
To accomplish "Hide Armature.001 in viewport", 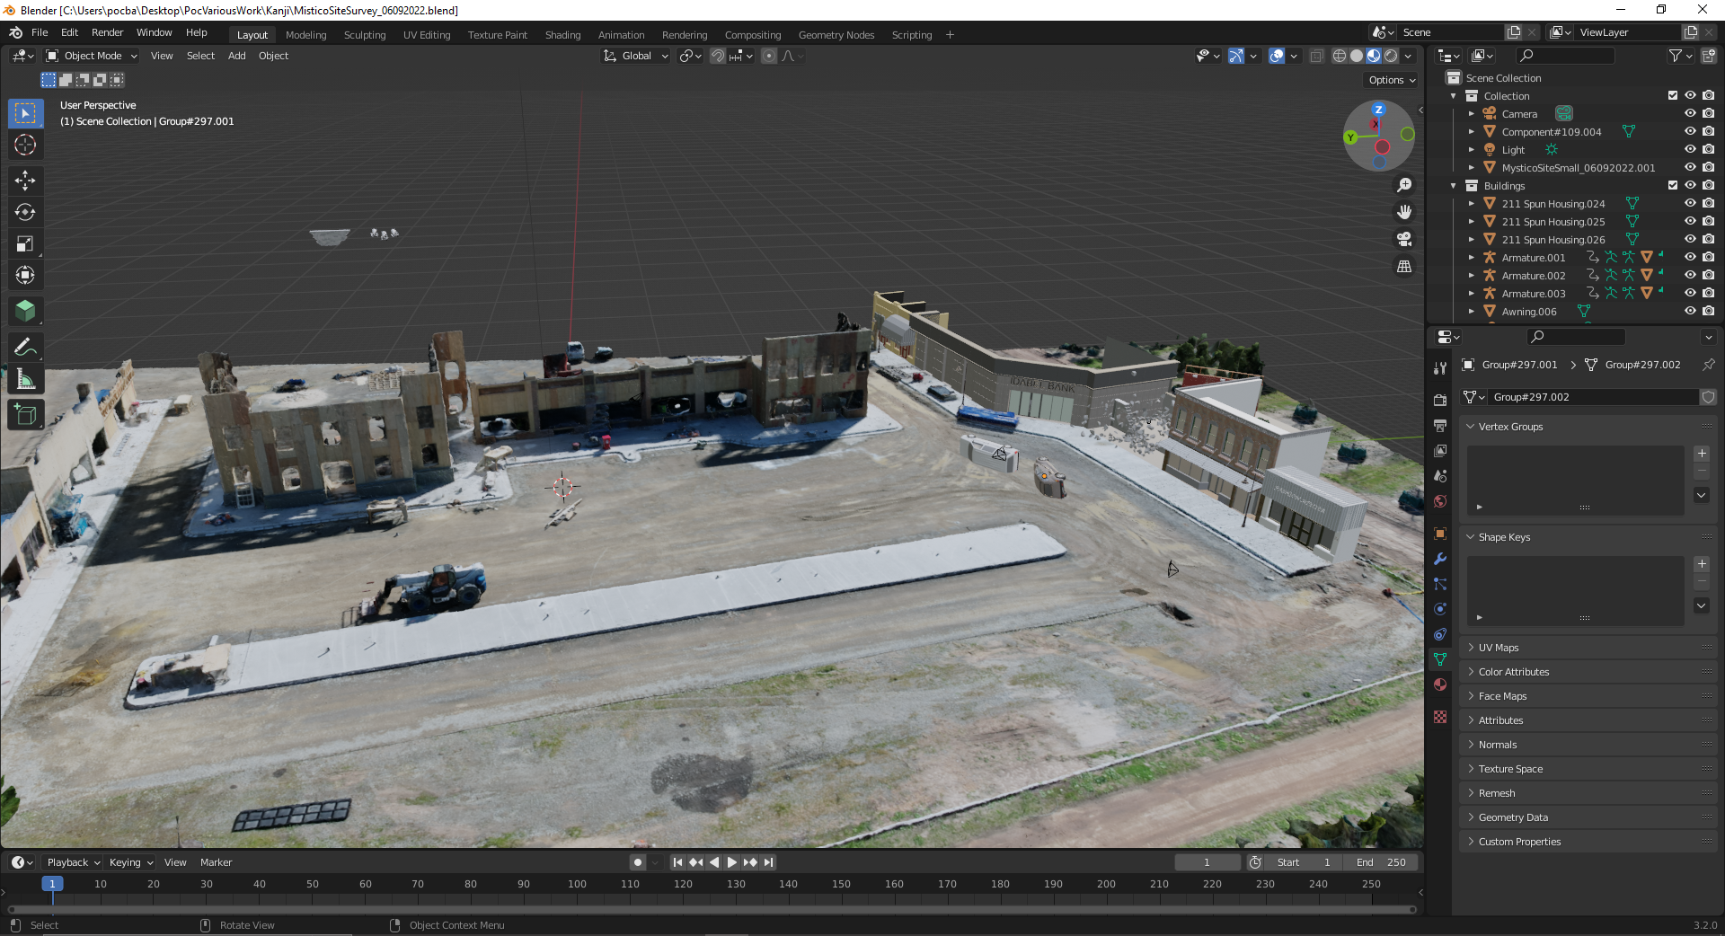I will pos(1690,257).
